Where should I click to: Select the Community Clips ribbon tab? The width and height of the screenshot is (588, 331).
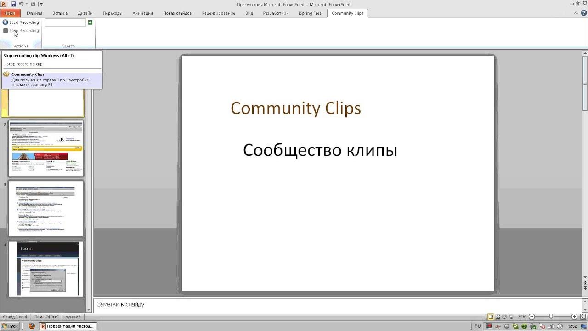point(348,13)
